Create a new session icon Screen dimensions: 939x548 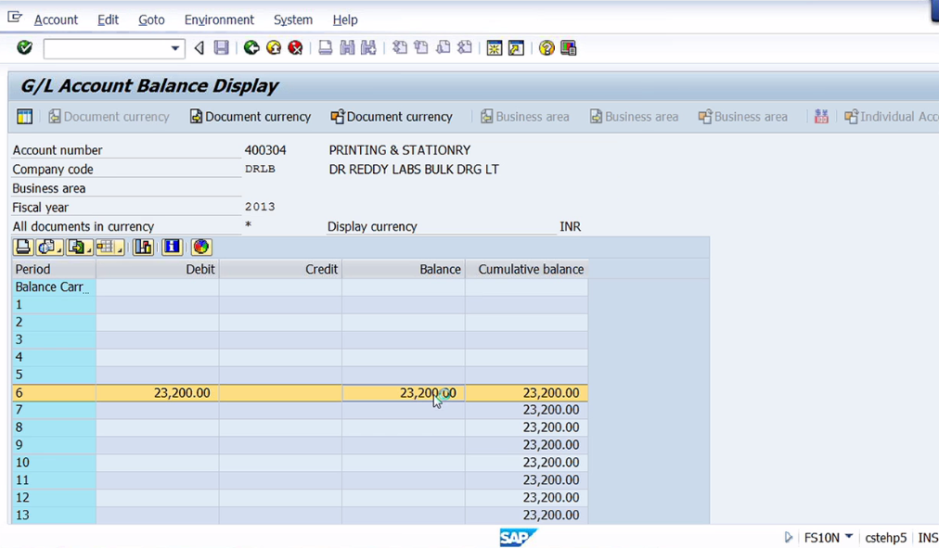(x=494, y=48)
